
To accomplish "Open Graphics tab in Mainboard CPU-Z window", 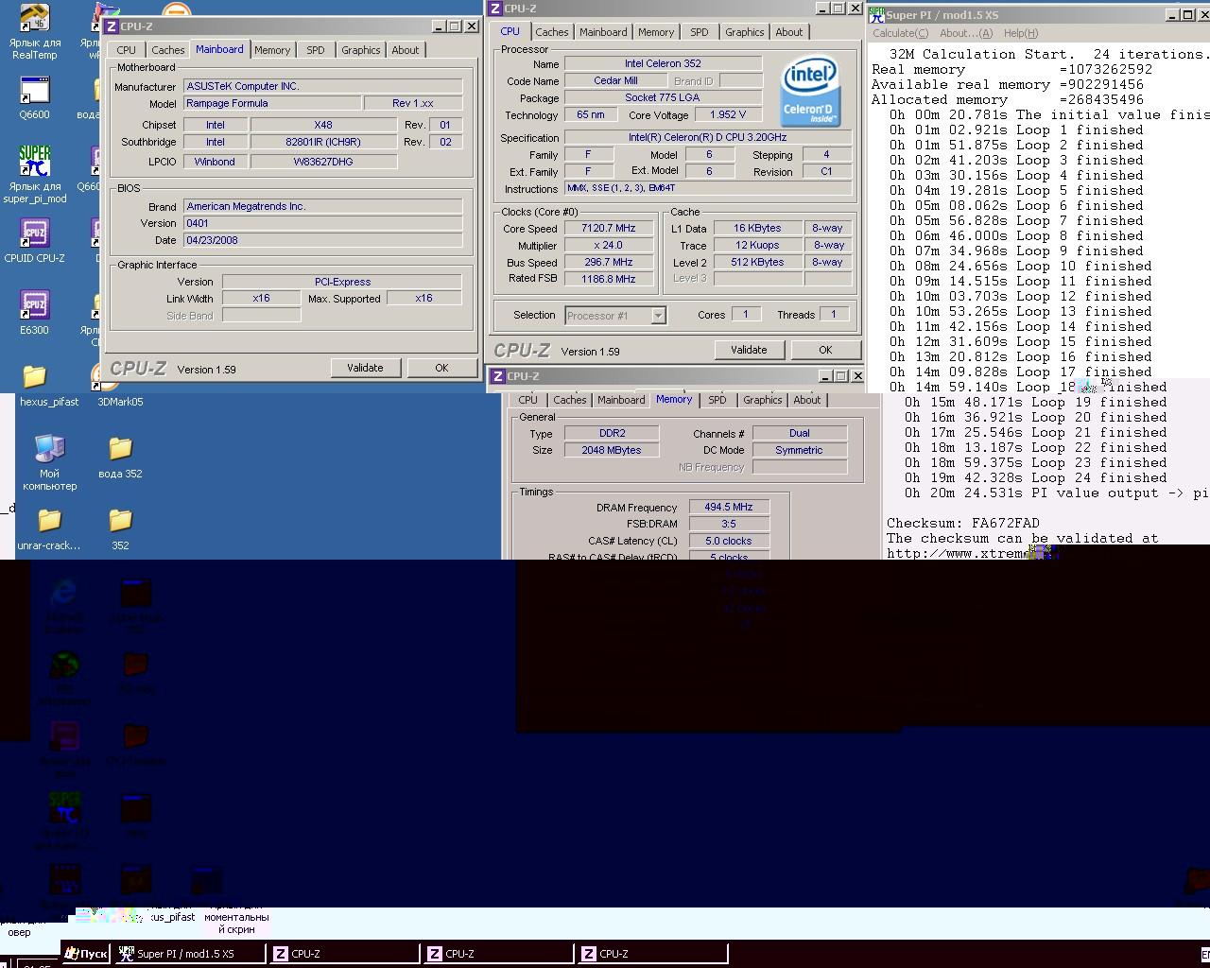I will [360, 50].
